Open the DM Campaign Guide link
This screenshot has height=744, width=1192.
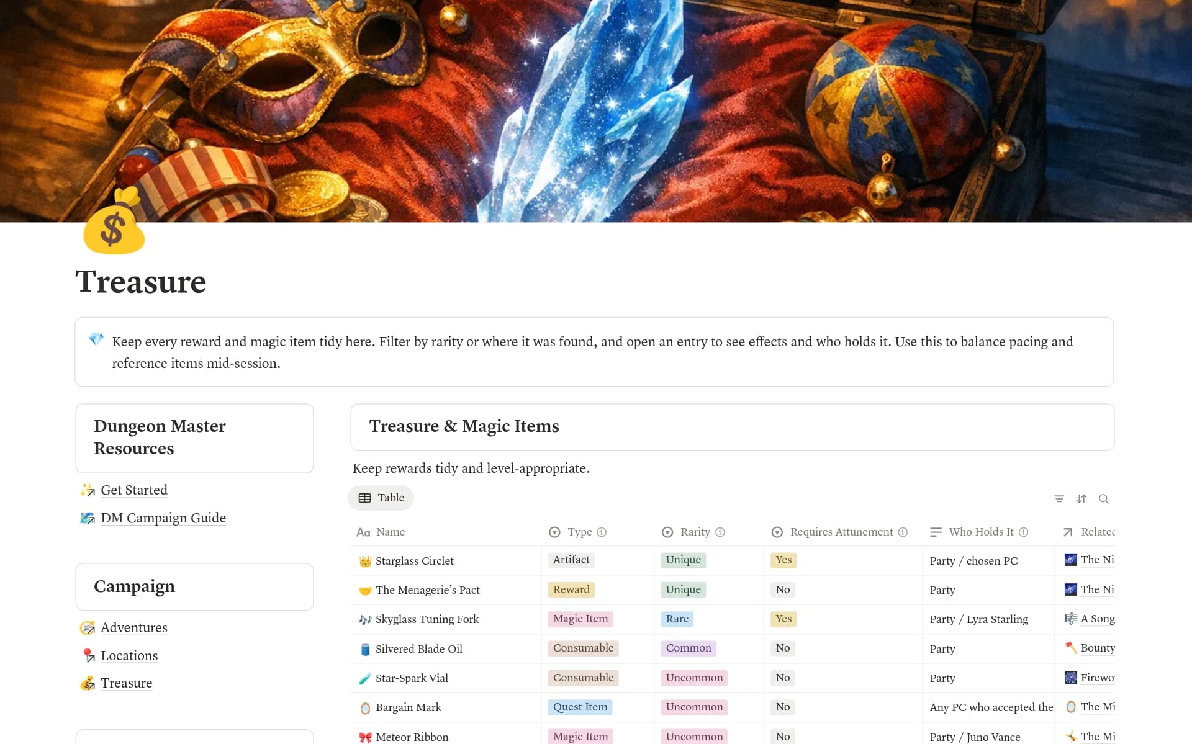163,518
